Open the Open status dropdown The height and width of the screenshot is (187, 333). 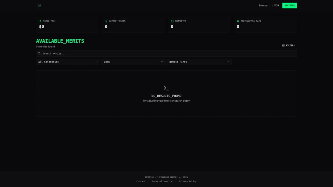134,62
